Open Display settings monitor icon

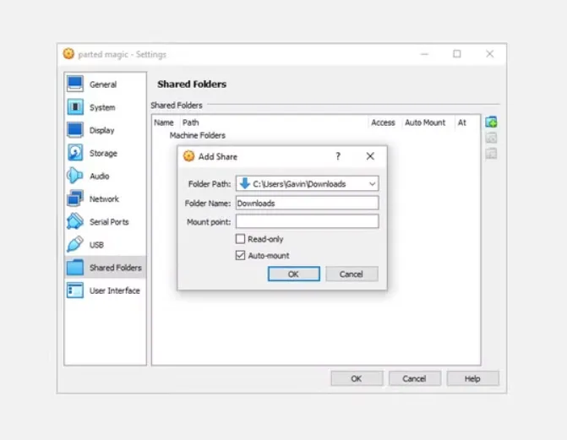point(75,130)
